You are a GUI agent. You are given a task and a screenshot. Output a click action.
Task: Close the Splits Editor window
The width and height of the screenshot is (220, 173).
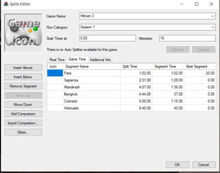coord(212,4)
